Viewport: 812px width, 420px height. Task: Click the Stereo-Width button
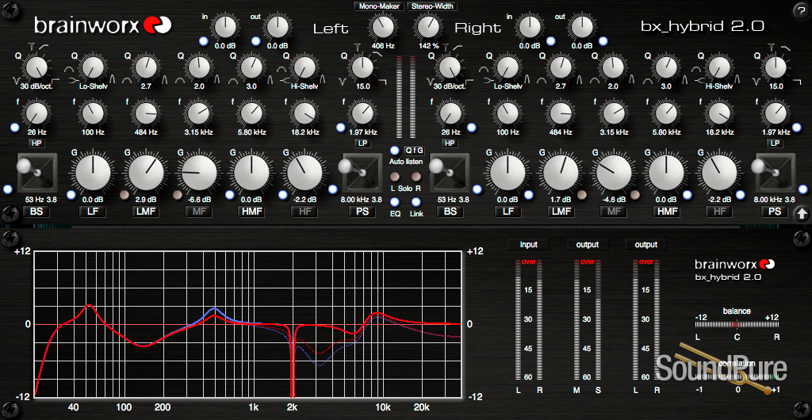(x=432, y=6)
